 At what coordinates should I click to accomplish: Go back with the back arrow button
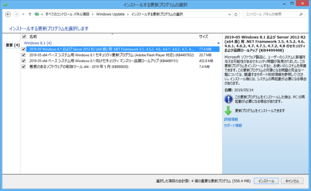click(8, 14)
